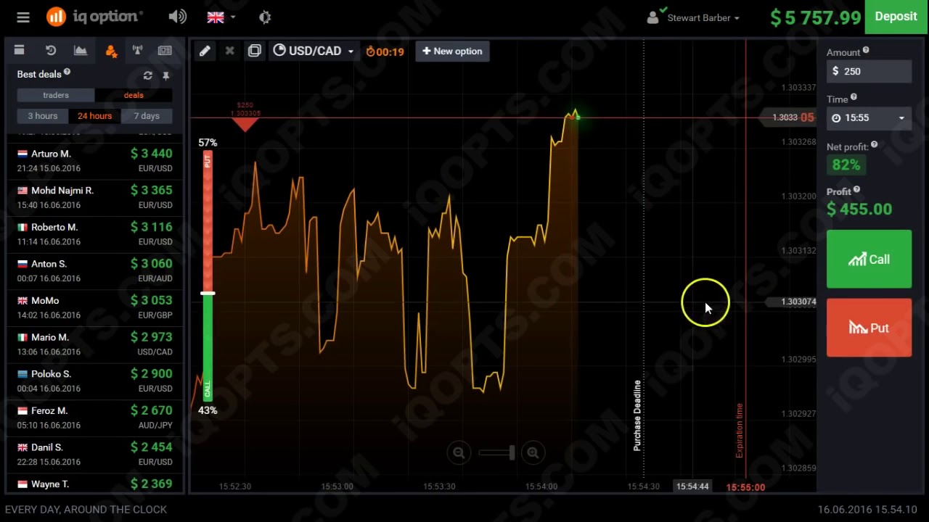
Task: Click the 82% net profit value
Action: tap(846, 165)
